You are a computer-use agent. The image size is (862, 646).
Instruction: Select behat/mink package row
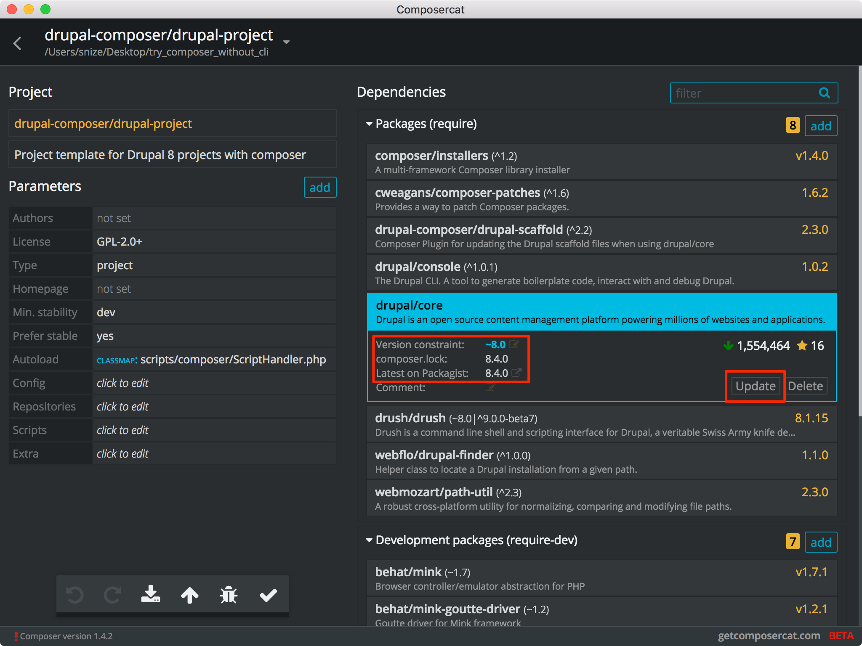pyautogui.click(x=601, y=578)
